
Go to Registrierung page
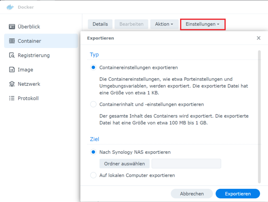pos(41,55)
